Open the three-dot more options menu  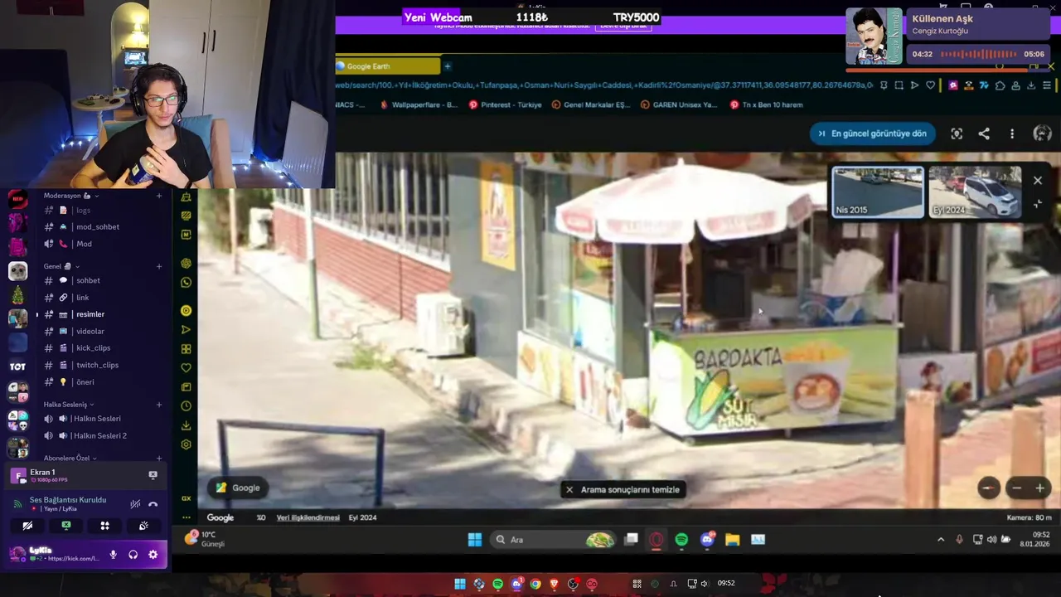1012,133
